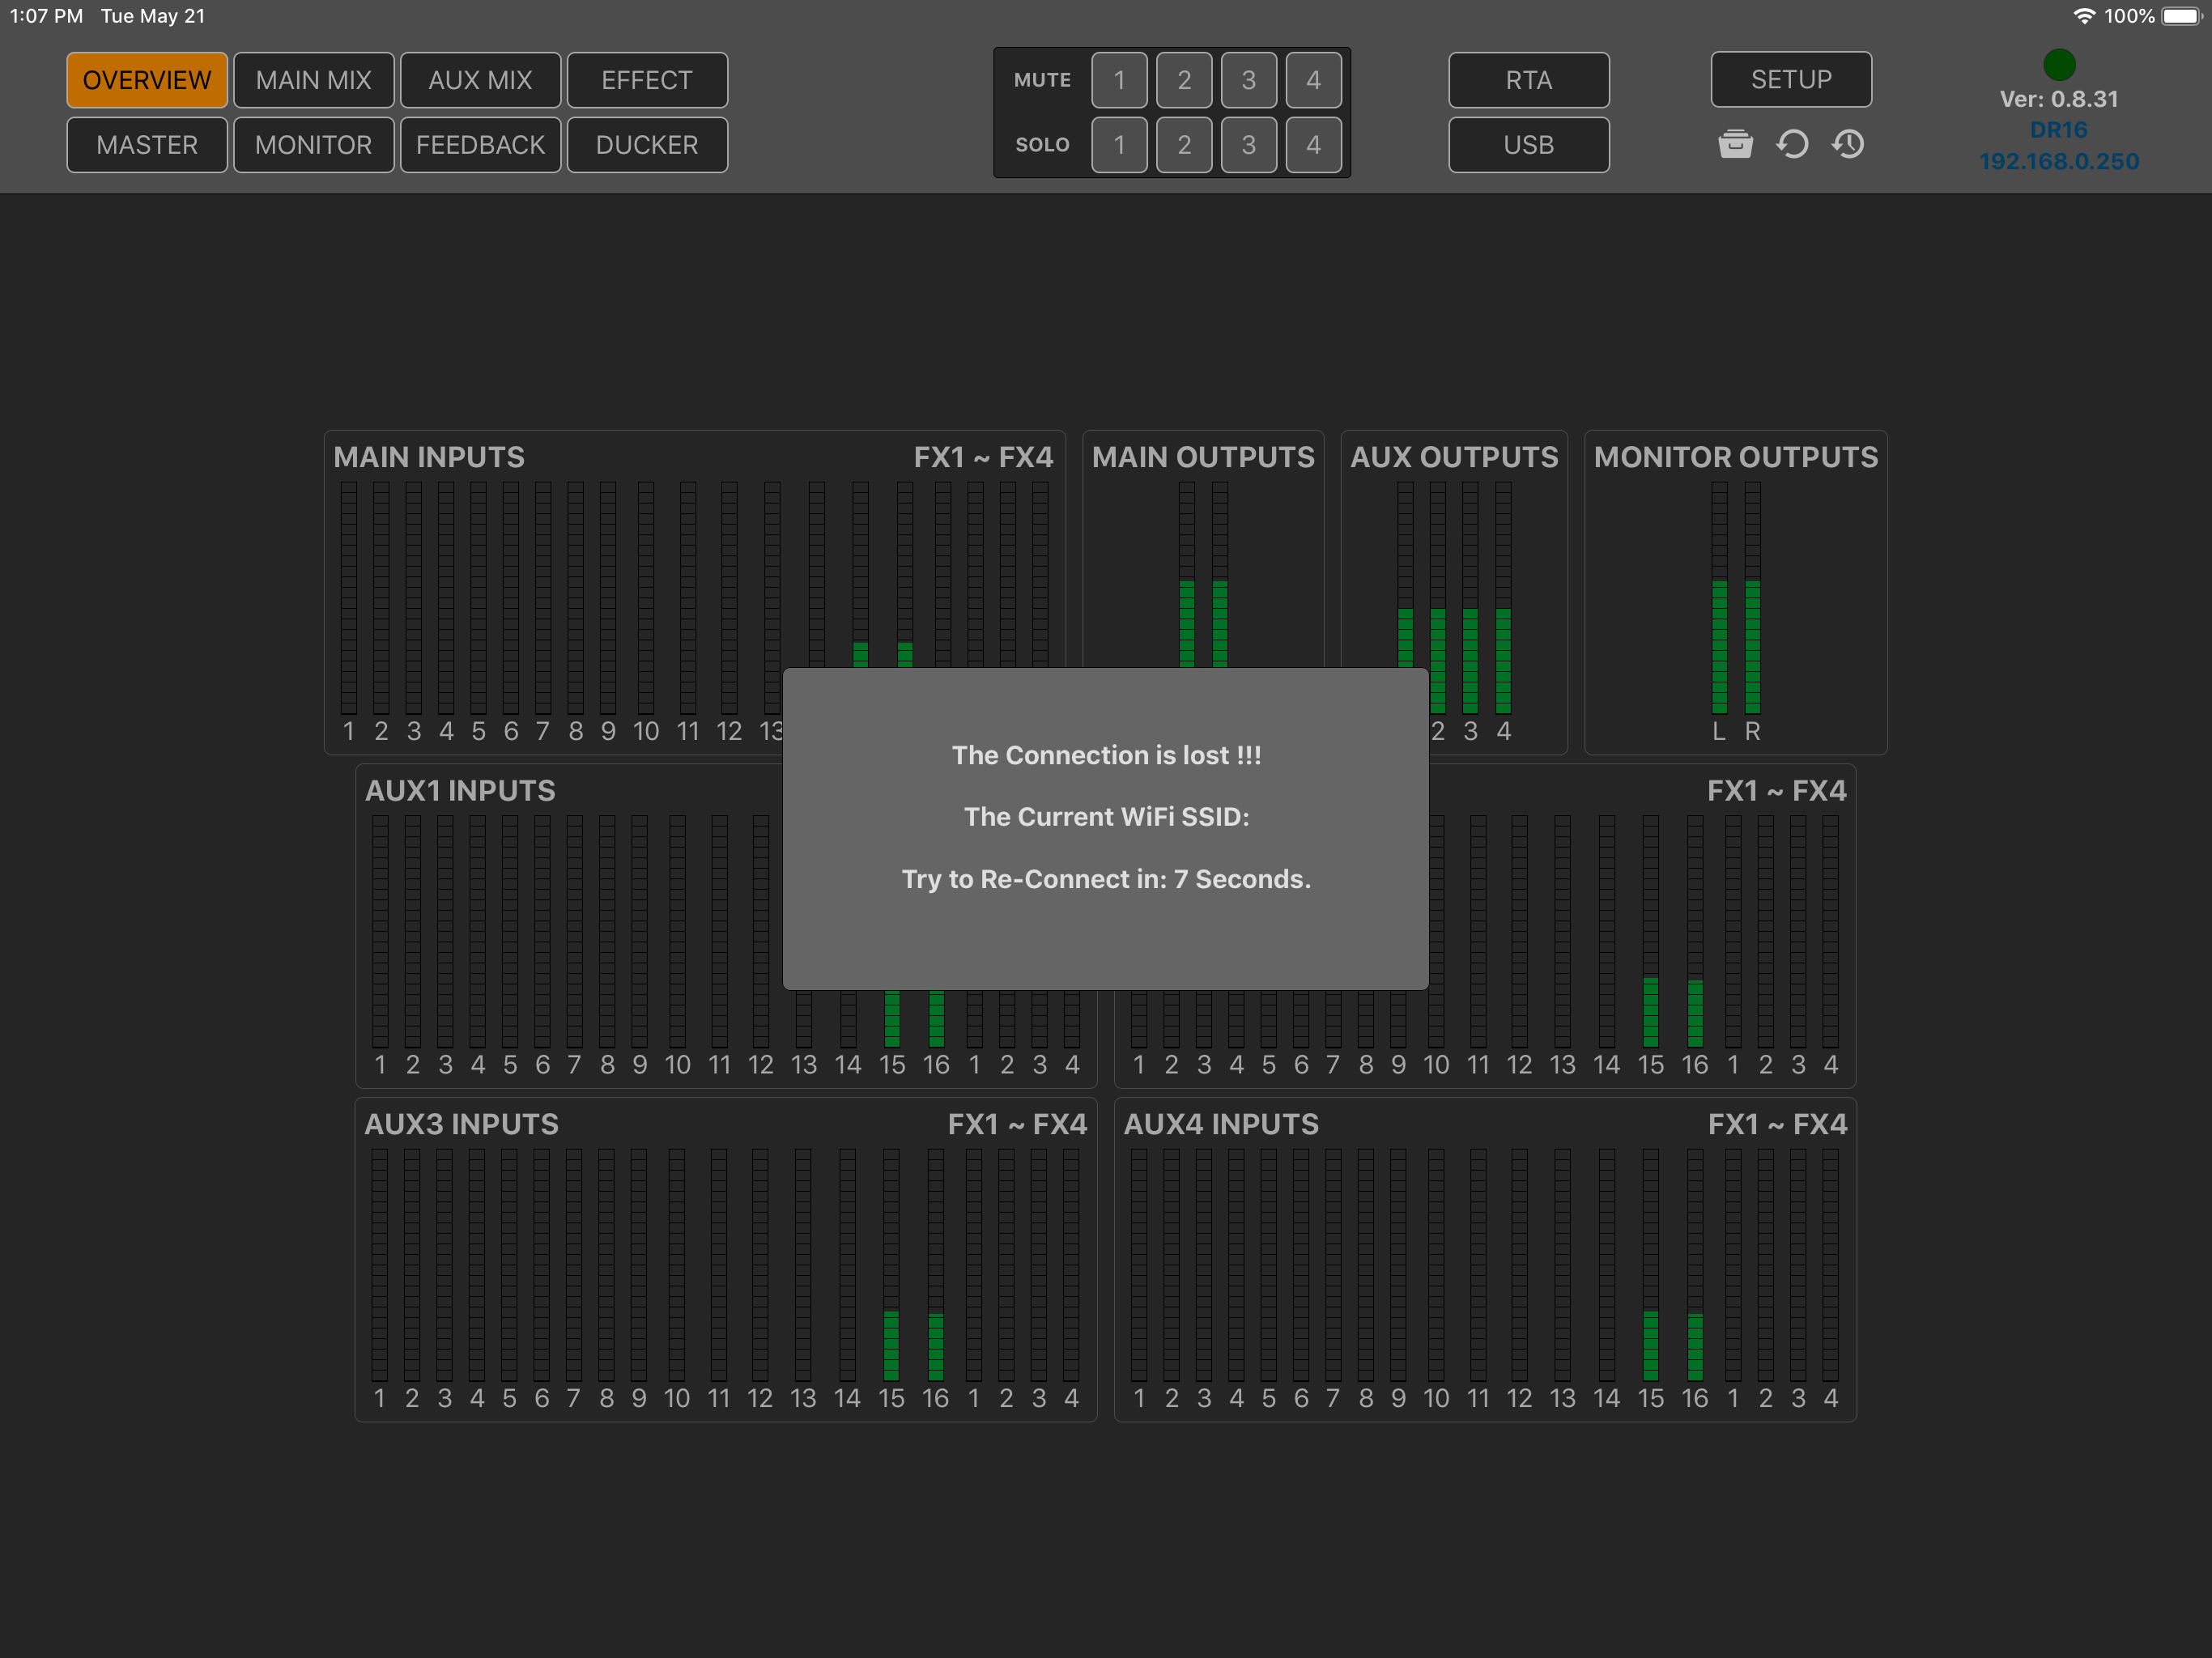Click the MAIN INPUTS panel title

pyautogui.click(x=429, y=457)
